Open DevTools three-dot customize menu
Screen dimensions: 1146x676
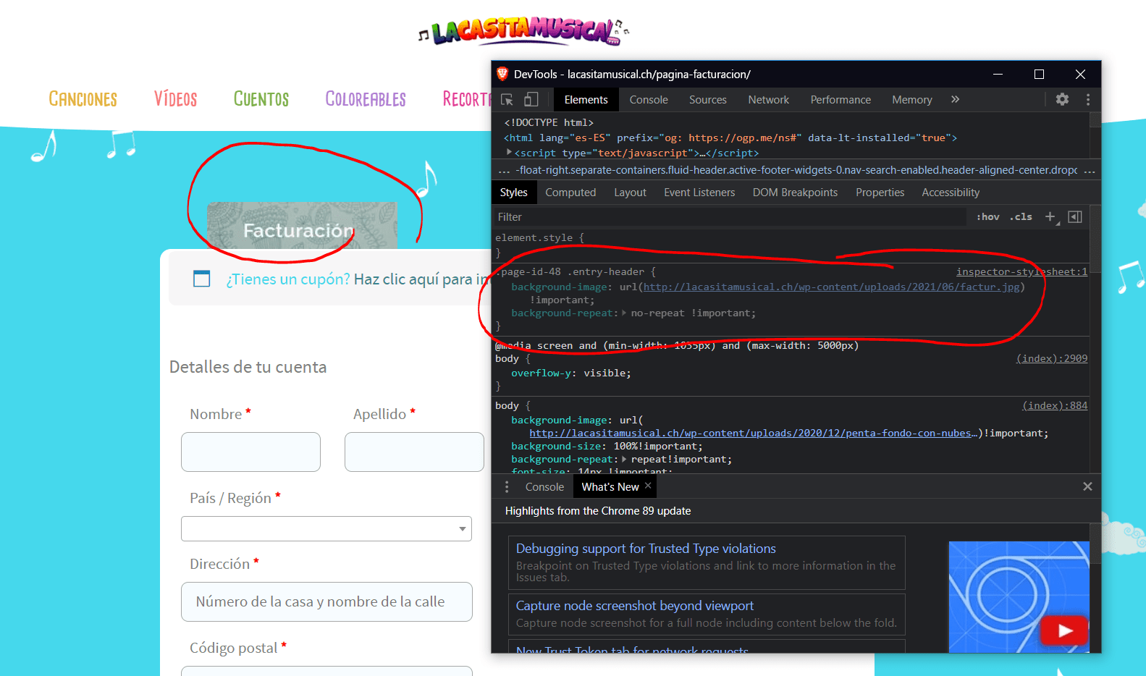pos(1088,100)
